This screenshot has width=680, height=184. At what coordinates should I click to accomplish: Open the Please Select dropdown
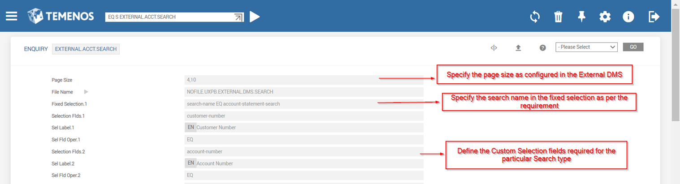(x=586, y=47)
